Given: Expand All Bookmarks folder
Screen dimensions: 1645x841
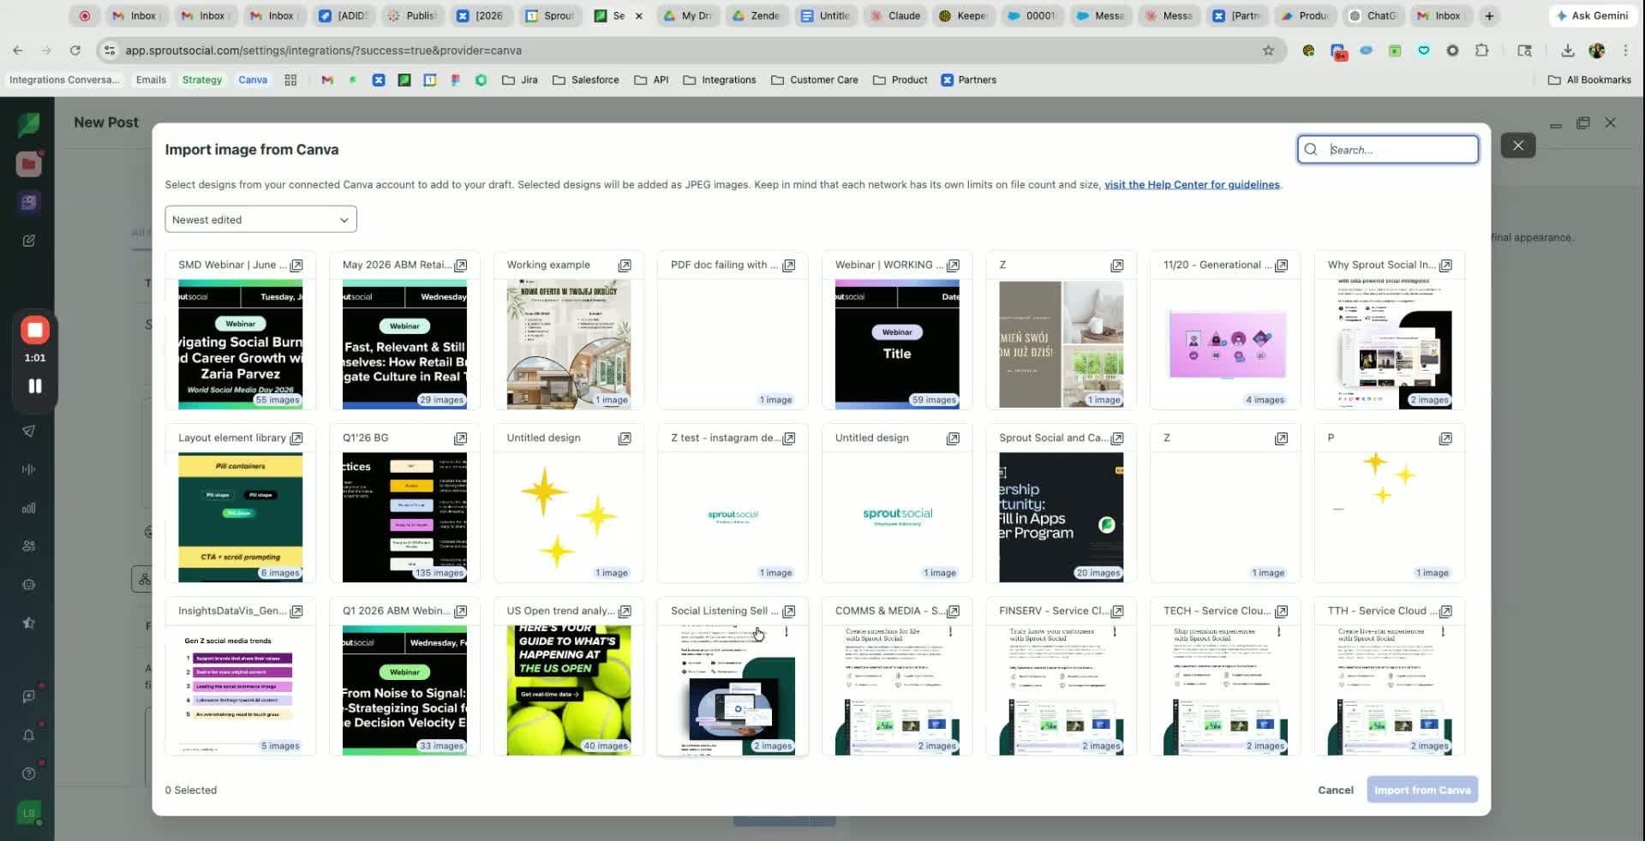Looking at the screenshot, I should (x=1589, y=80).
